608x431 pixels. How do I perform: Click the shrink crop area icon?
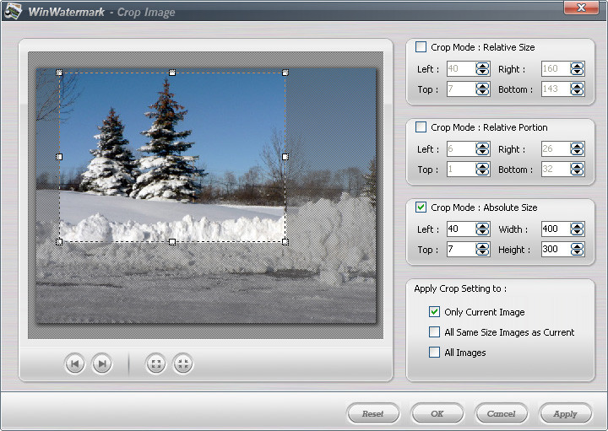pos(182,364)
